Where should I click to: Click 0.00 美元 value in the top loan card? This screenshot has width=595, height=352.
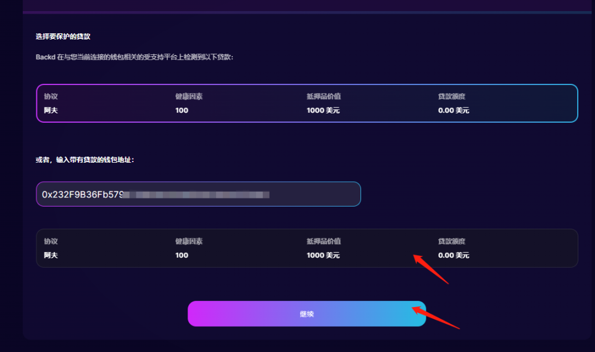click(454, 110)
